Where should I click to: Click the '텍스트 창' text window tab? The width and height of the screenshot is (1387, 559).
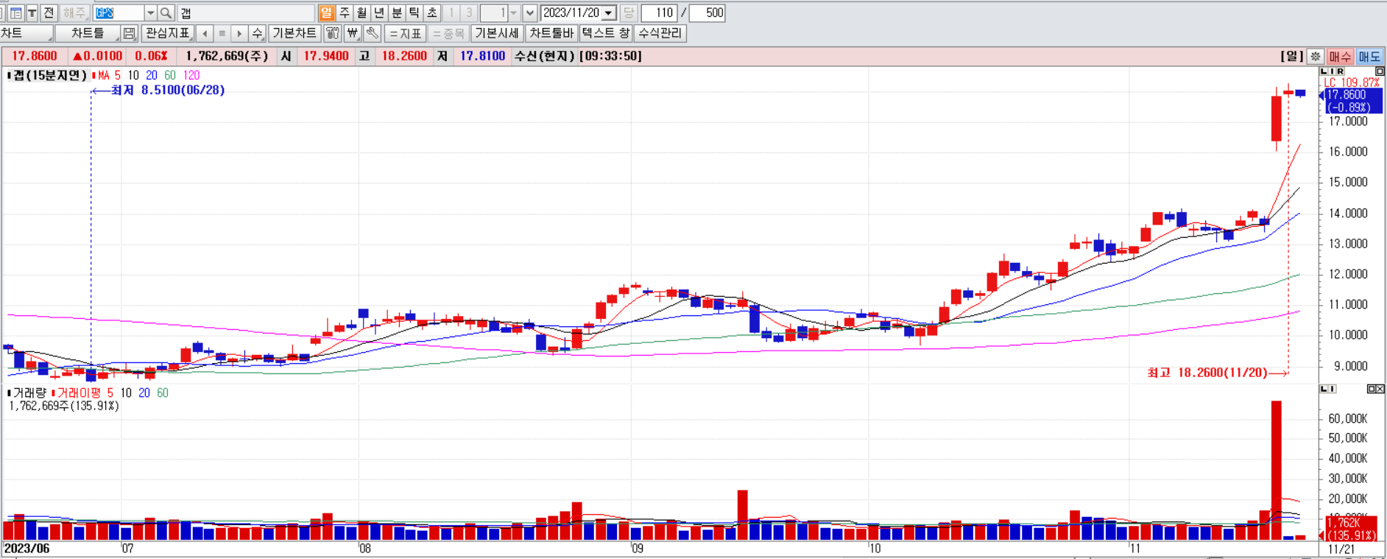point(606,33)
